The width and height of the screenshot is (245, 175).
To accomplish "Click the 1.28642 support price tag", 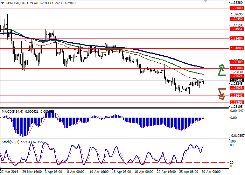I will 235,95.
